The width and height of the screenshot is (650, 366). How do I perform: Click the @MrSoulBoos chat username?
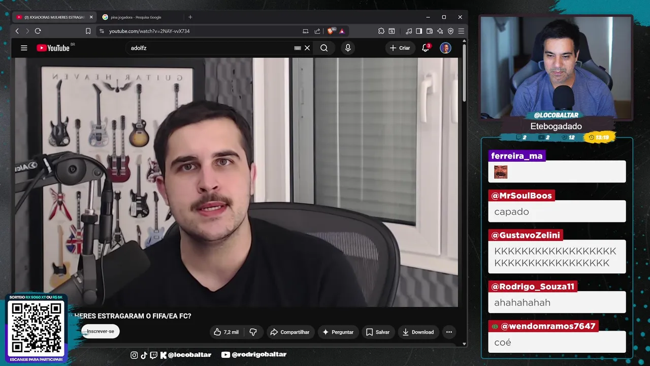pos(521,196)
